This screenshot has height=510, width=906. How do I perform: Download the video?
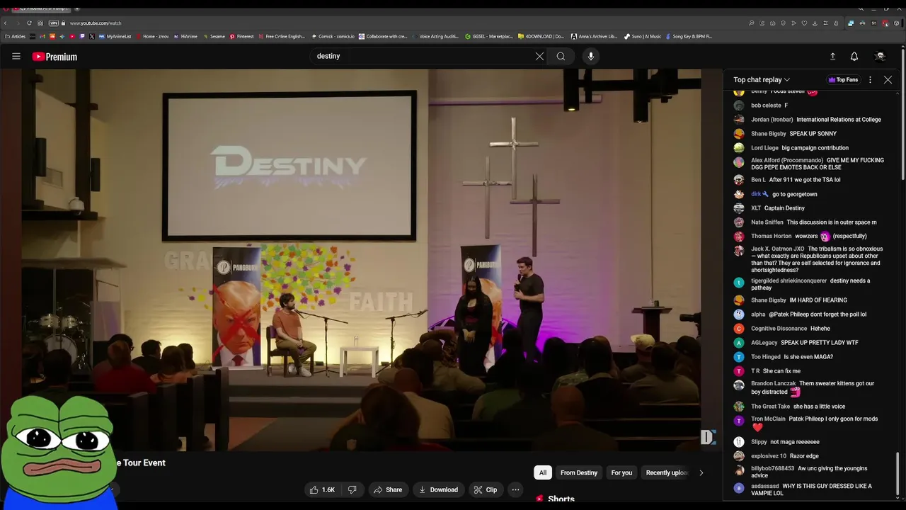(x=438, y=489)
